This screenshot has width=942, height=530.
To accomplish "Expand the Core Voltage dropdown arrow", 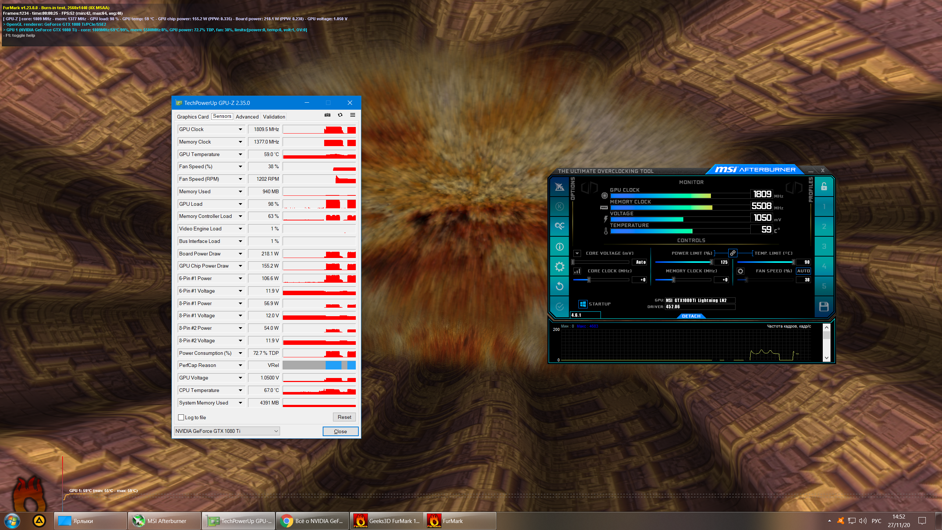I will tap(577, 253).
